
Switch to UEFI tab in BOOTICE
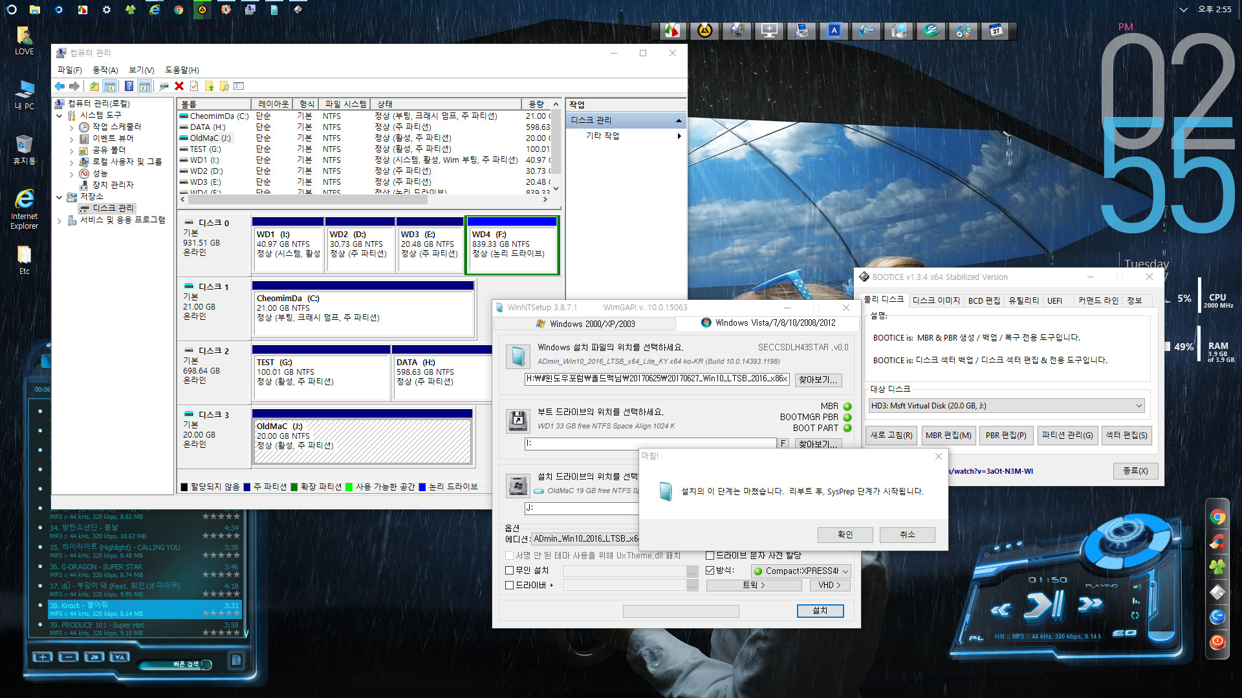point(1054,301)
